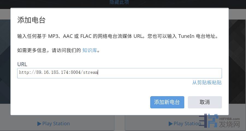Activate the right Play Station button label

pyautogui.click(x=187, y=124)
